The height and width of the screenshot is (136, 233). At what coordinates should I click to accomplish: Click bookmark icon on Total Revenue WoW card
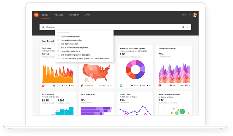[186, 85]
